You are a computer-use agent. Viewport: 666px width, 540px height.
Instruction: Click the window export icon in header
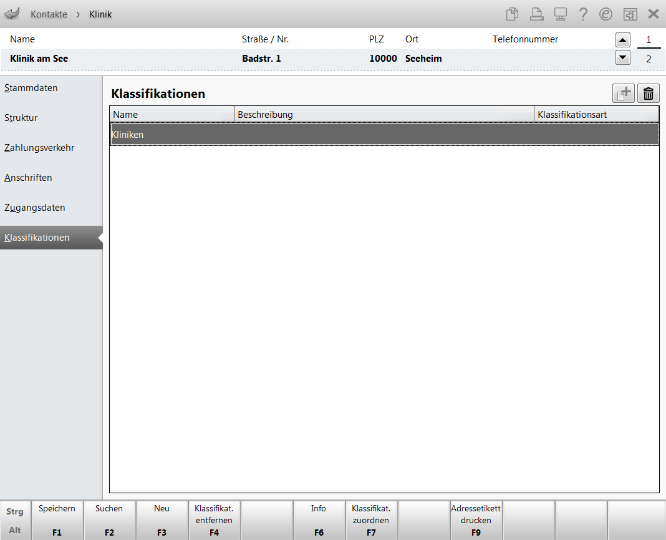pyautogui.click(x=630, y=14)
